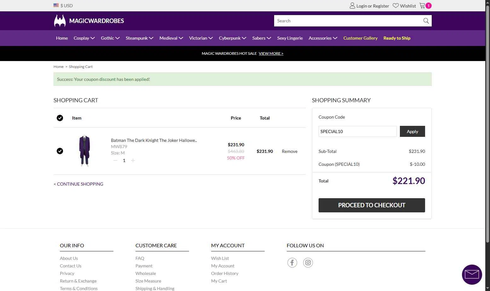Open the Batman Joker product title
Viewport: 490px width, 291px height.
pos(154,140)
